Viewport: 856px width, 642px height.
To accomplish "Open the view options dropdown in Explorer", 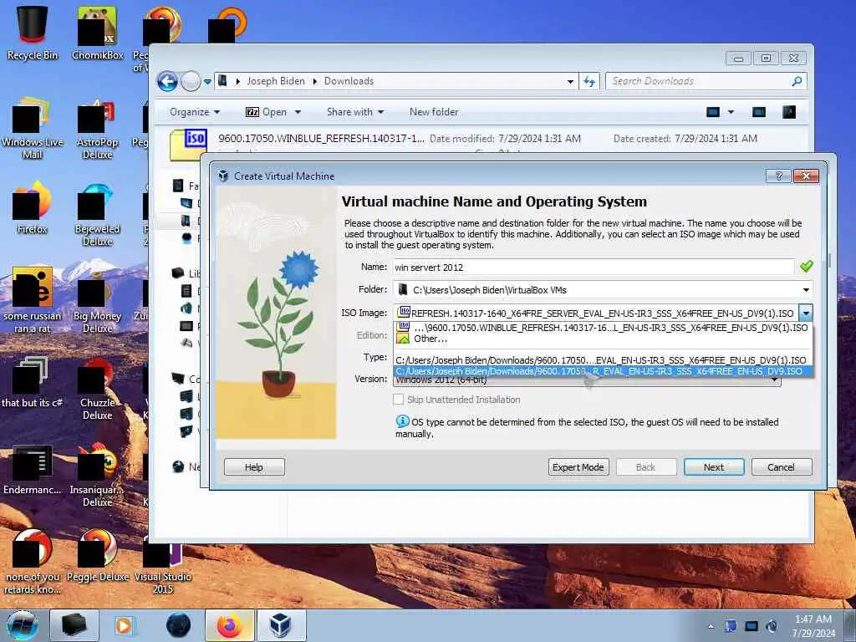I will point(731,112).
